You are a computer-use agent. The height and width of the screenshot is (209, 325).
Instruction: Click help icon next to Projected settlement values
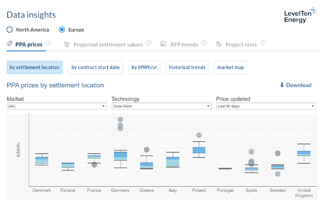click(149, 43)
